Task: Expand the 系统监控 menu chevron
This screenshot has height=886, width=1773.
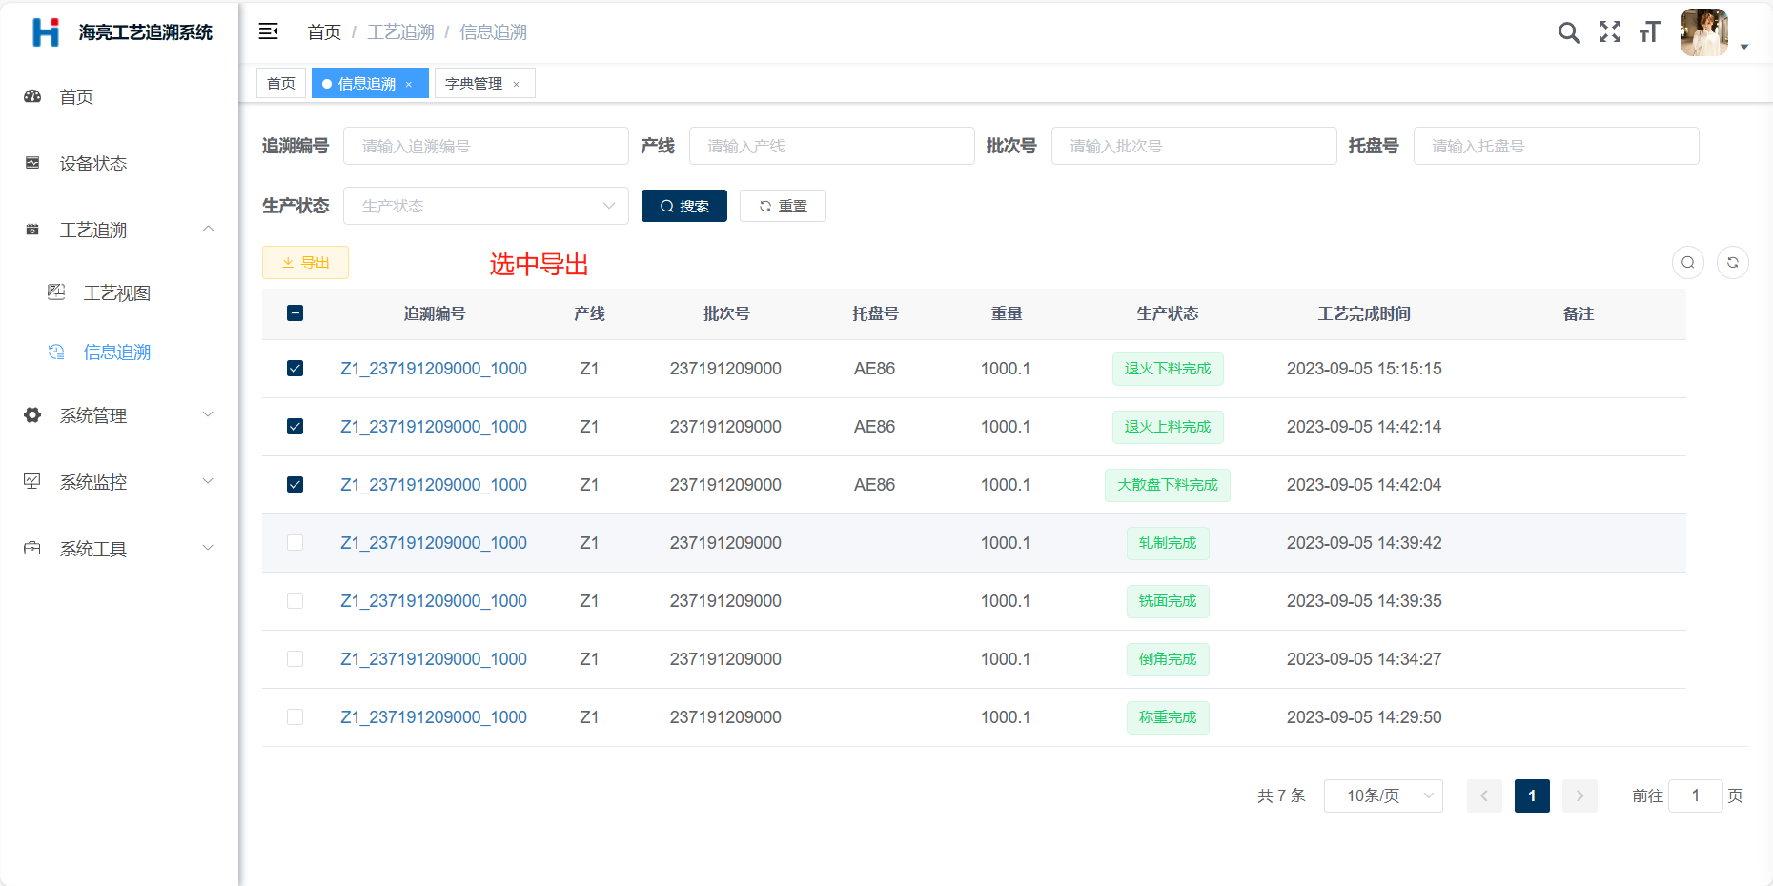Action: click(208, 481)
